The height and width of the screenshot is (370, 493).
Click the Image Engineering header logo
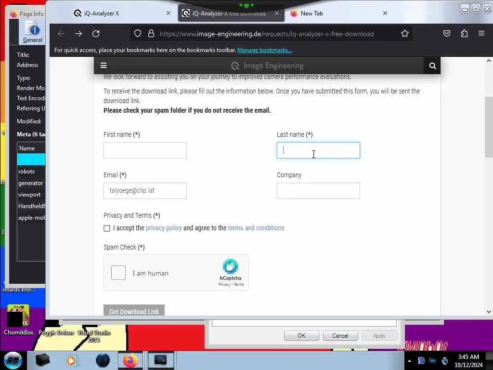click(267, 66)
